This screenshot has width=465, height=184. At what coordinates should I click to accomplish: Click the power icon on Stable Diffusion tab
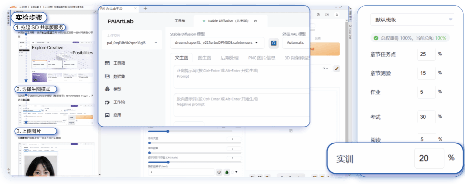tap(256, 21)
